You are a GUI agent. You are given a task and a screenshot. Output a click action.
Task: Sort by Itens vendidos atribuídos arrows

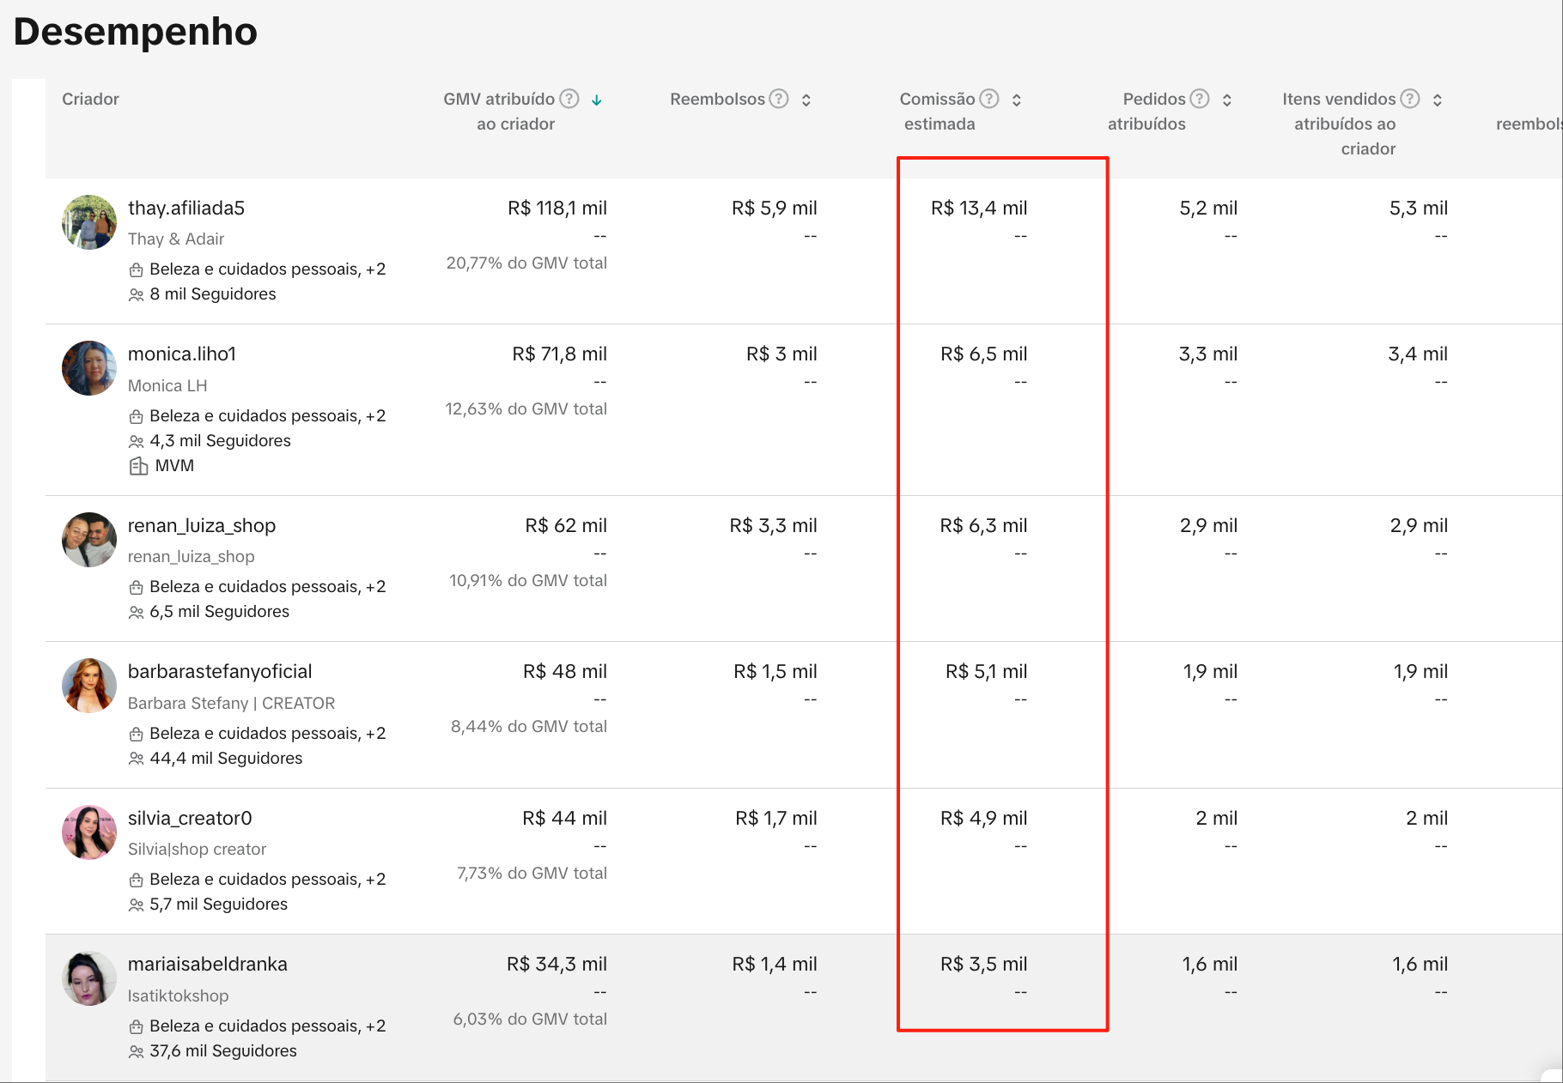[x=1438, y=100]
